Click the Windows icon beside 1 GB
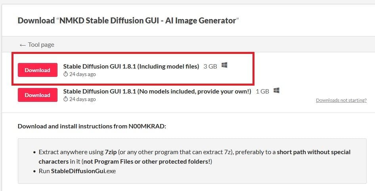This screenshot has width=375, height=191. tap(276, 91)
